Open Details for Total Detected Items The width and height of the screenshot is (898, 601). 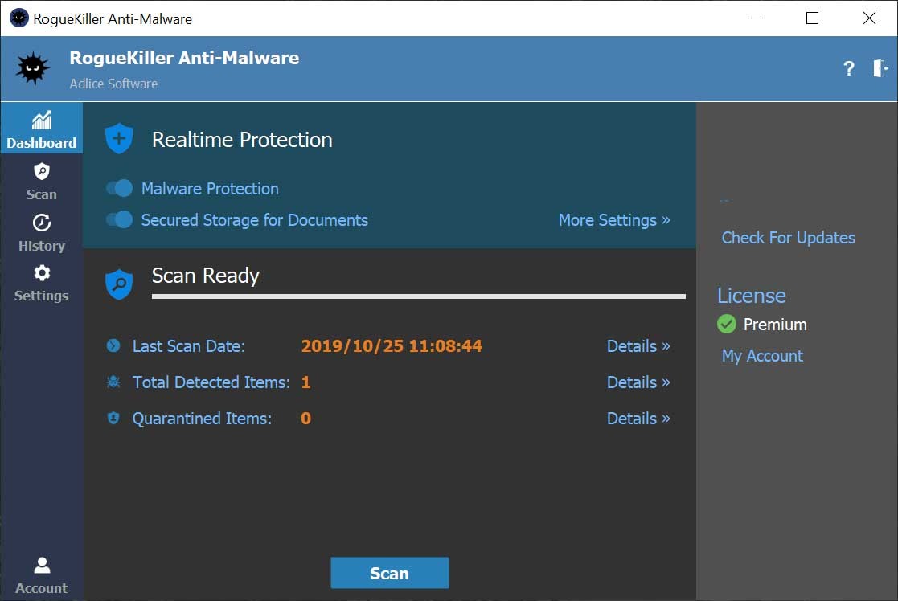638,382
